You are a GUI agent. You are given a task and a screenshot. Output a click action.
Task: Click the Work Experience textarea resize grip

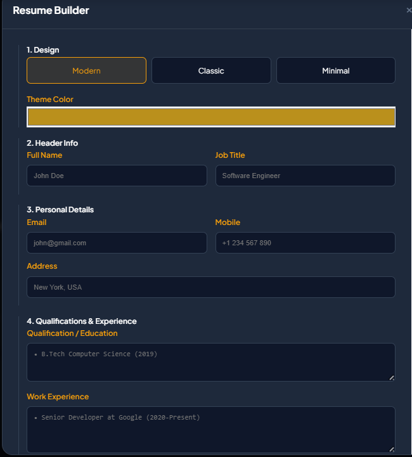tap(391, 449)
